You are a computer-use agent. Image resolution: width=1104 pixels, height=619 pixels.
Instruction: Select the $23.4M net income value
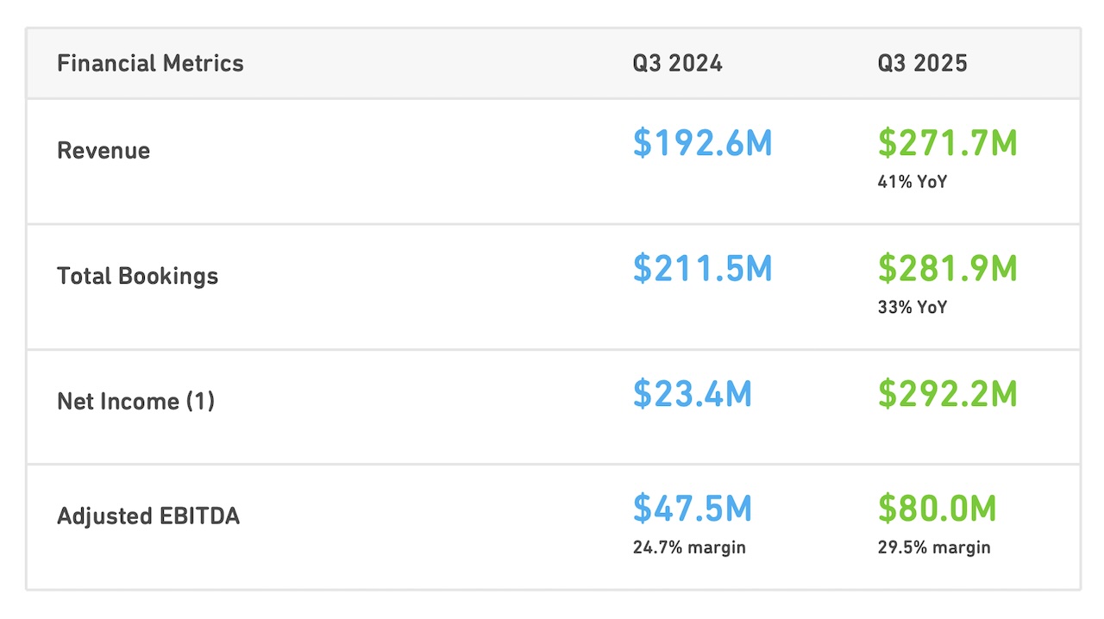(693, 394)
